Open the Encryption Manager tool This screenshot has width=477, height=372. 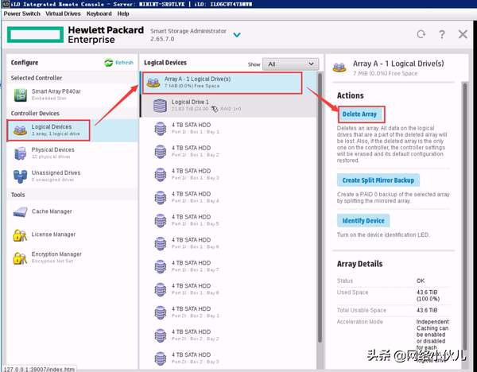tap(19, 258)
